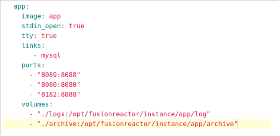Viewport: 280px width, 136px height.
Task: Click the 'volumes' key
Action: 35,104
